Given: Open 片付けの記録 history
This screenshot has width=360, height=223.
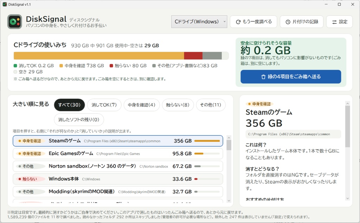Looking at the screenshot, I should coord(301,22).
